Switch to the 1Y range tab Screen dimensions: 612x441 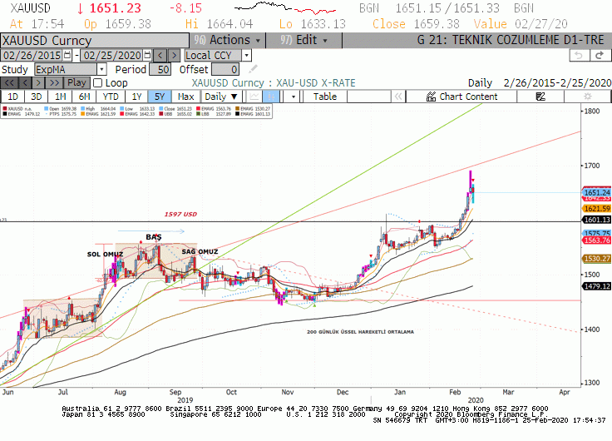click(x=136, y=97)
